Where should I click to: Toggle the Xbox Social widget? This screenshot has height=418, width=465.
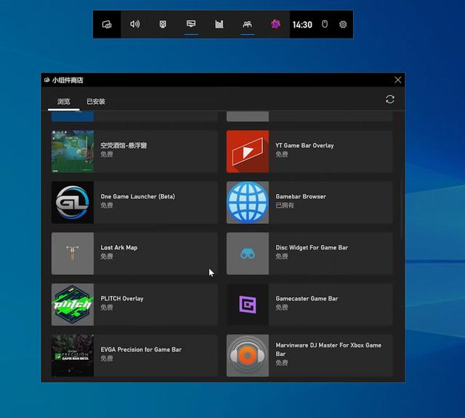pyautogui.click(x=247, y=25)
